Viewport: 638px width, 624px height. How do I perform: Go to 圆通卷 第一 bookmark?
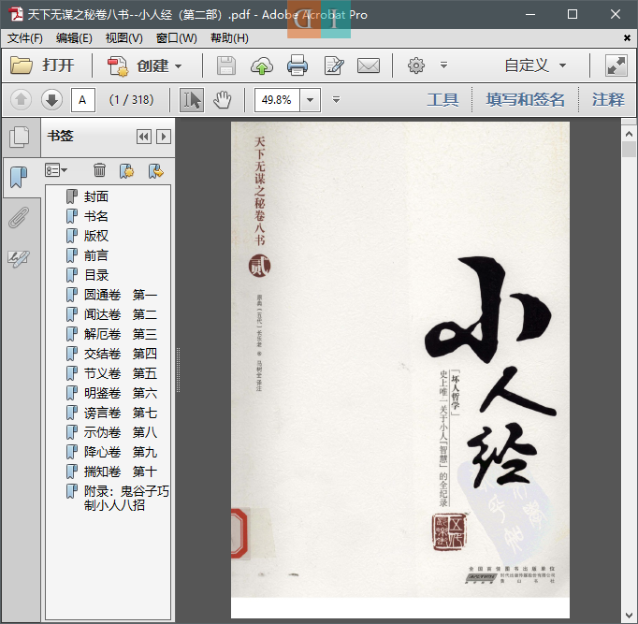[x=121, y=295]
